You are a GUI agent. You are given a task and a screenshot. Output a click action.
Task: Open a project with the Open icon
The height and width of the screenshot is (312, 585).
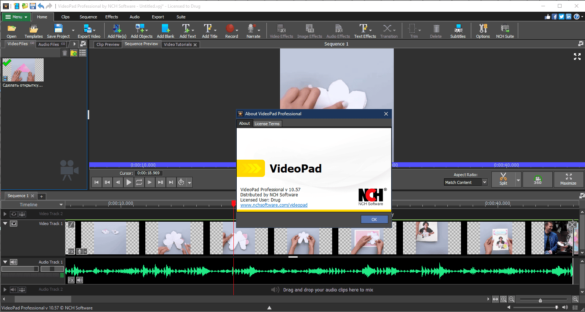click(x=11, y=31)
